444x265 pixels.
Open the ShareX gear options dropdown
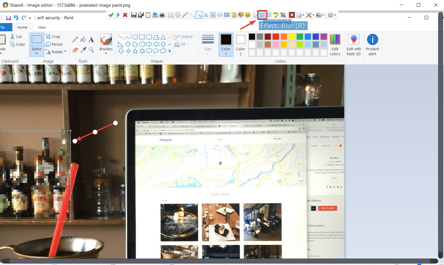pos(332,15)
